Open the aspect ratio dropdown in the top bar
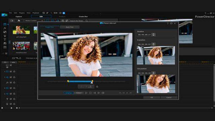The width and height of the screenshot is (215, 121). (56, 13)
